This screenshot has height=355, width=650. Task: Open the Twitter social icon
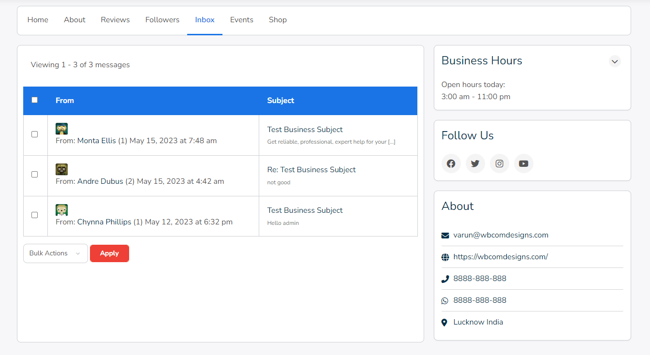coord(475,163)
